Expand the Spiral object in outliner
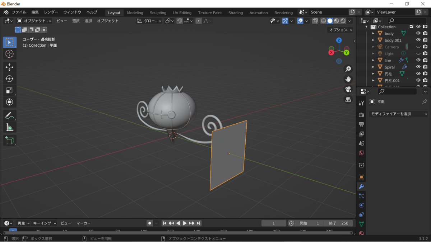This screenshot has width=431, height=242. click(373, 67)
